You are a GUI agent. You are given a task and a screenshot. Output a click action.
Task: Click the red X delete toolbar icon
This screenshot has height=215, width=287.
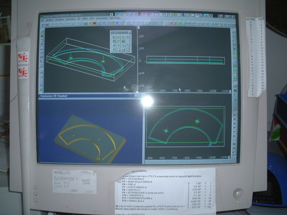pyautogui.click(x=171, y=23)
